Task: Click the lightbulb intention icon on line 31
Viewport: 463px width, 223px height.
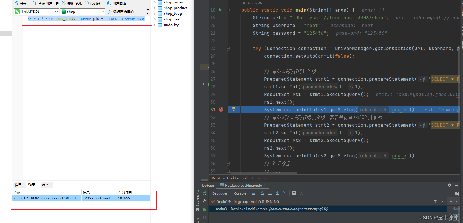Action: click(x=234, y=109)
